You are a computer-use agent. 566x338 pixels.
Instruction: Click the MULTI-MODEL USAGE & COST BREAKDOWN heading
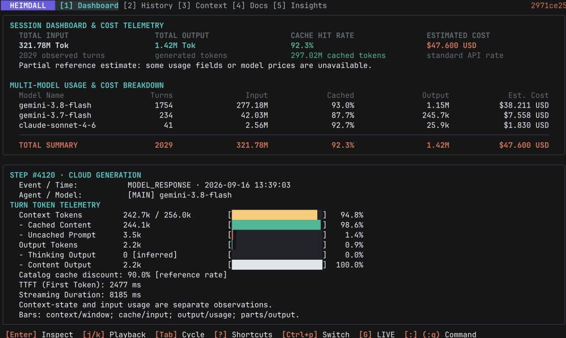tap(87, 85)
